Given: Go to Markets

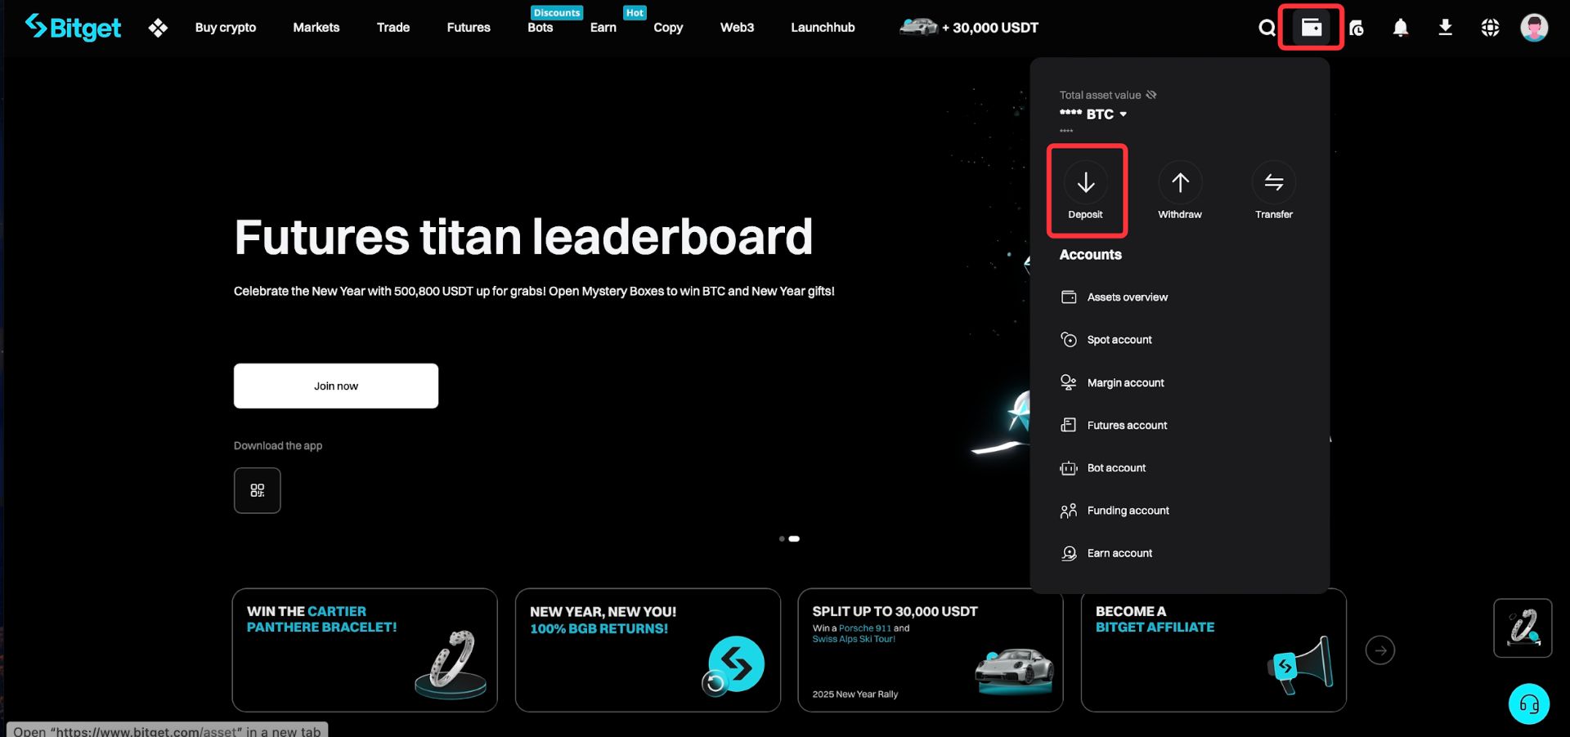Looking at the screenshot, I should pos(316,28).
